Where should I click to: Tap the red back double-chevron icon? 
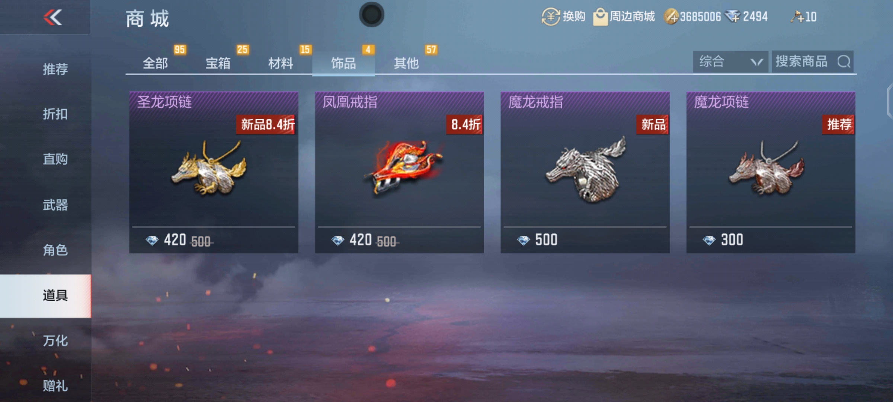52,17
